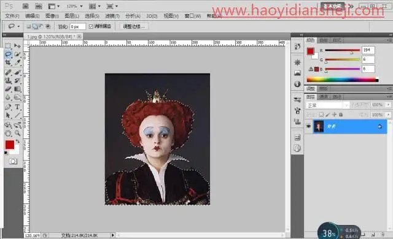Select the Zoom tool

pos(17,133)
